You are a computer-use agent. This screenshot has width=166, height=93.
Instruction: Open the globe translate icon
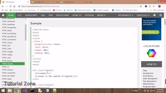(154, 15)
